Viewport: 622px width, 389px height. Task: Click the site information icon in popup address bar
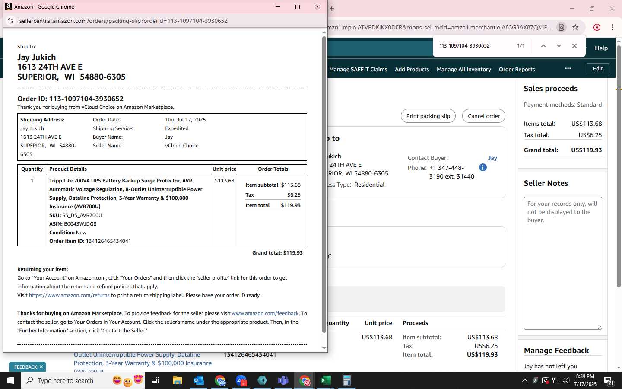click(11, 21)
